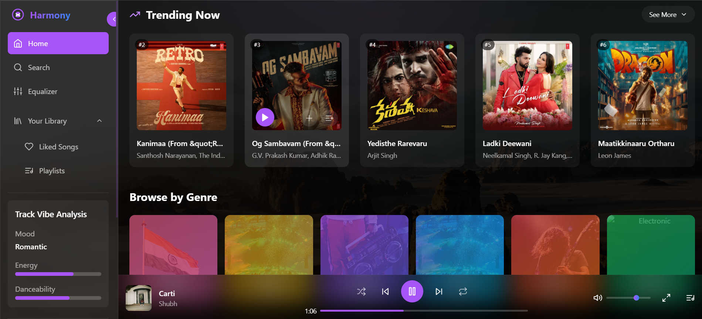Click the library books icon
Viewport: 702px width, 319px height.
pos(18,121)
